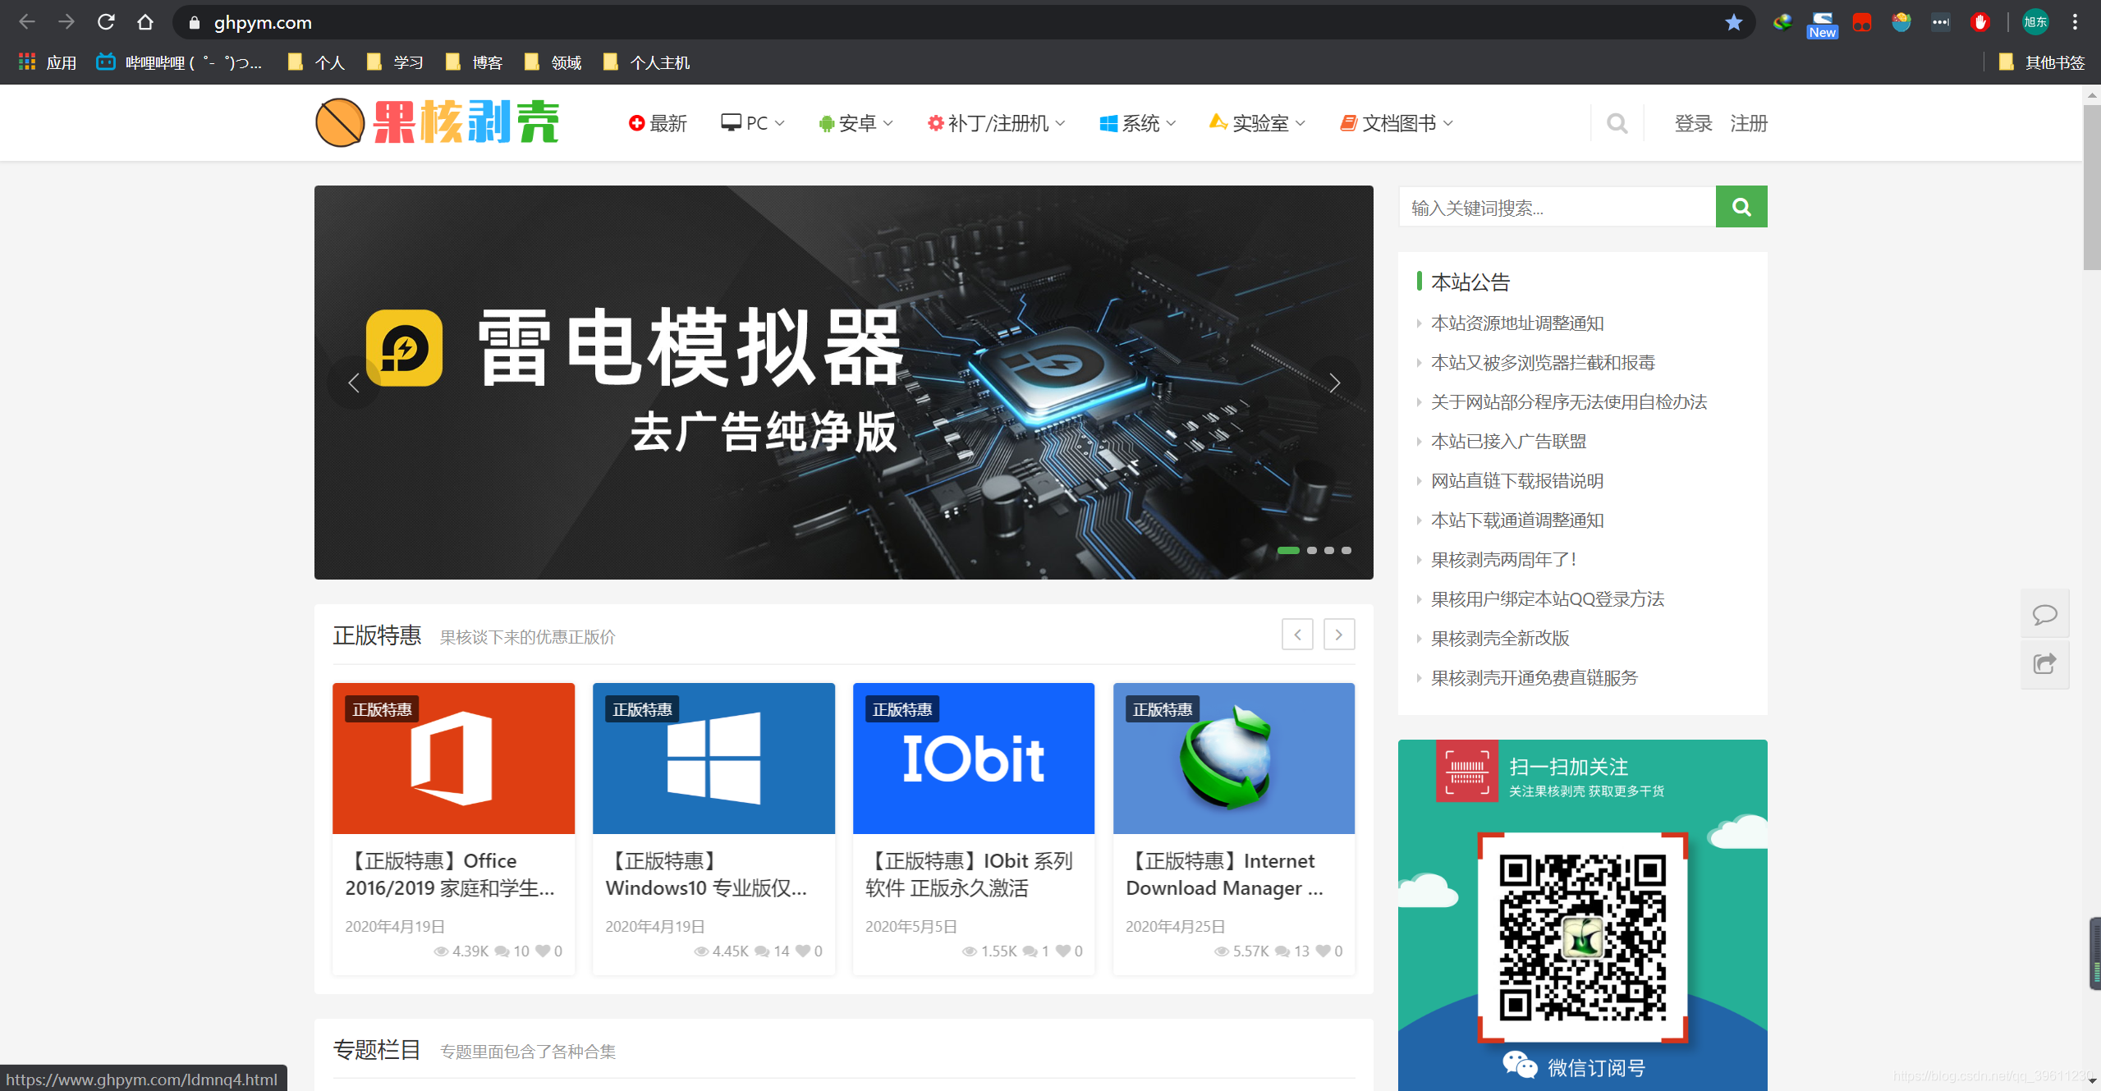
Task: Click the red scan icon in 扫一扫加关注 panel
Action: [1466, 770]
